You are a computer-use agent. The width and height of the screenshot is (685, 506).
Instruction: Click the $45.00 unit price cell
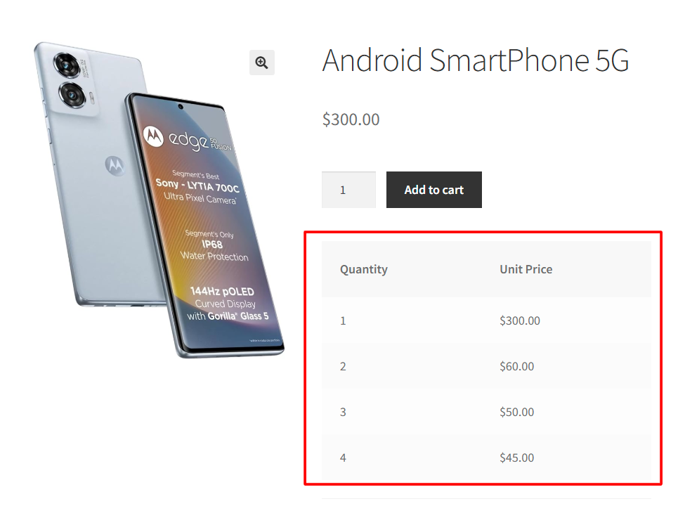click(517, 458)
